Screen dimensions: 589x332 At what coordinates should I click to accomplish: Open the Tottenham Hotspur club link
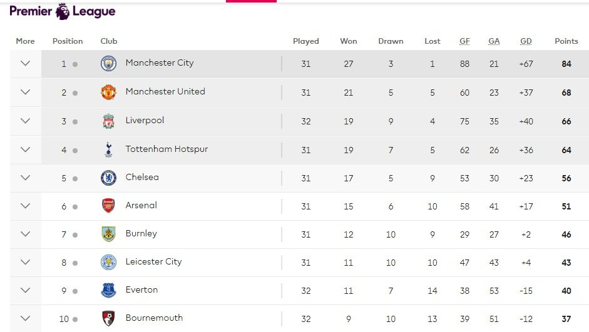coord(166,149)
